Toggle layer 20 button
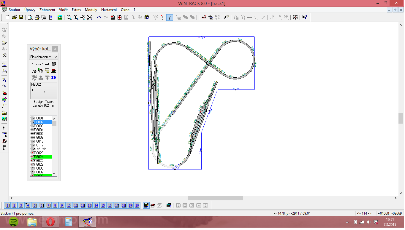405x230 pixels. 137,205
